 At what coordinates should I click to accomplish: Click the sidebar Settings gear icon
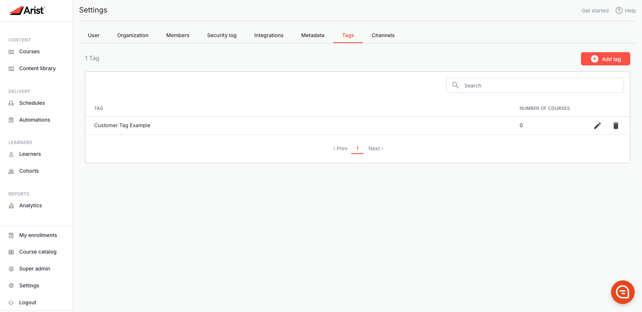(x=11, y=286)
